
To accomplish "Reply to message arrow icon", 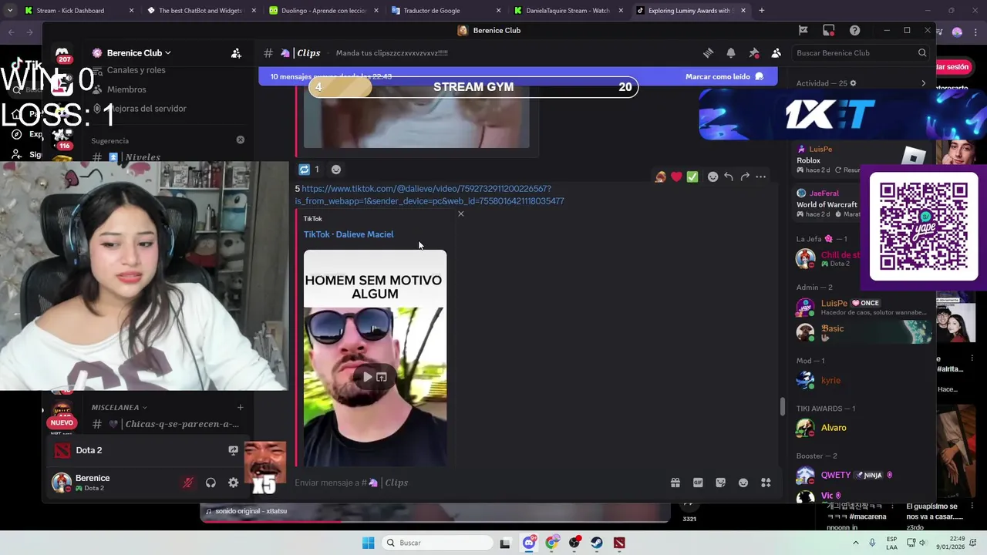I will coord(729,177).
